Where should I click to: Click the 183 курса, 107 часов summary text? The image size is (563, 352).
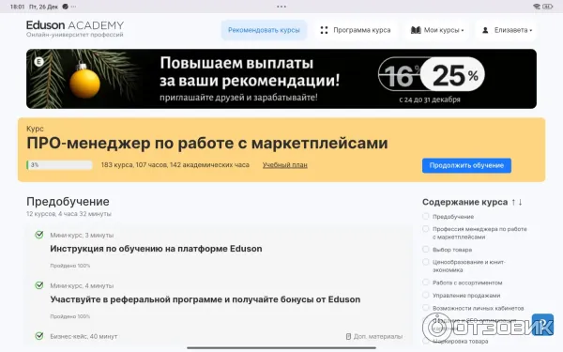tap(175, 165)
